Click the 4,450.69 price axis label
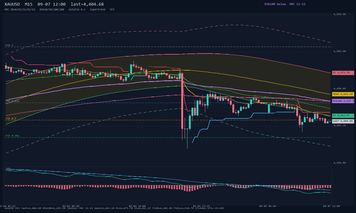This screenshot has width=356, height=213. pos(340,88)
